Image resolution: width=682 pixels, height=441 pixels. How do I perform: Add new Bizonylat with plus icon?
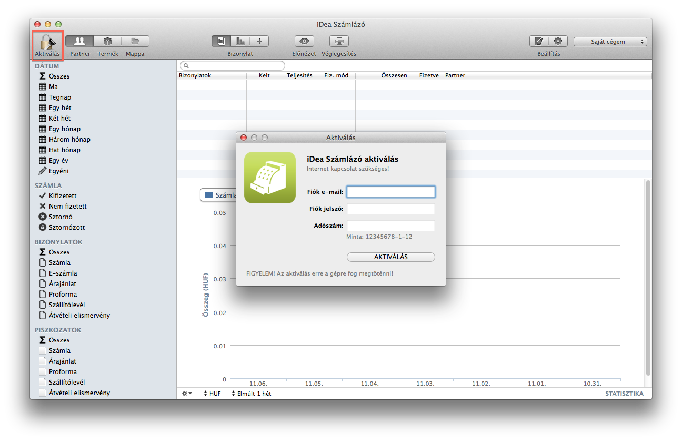click(x=259, y=41)
